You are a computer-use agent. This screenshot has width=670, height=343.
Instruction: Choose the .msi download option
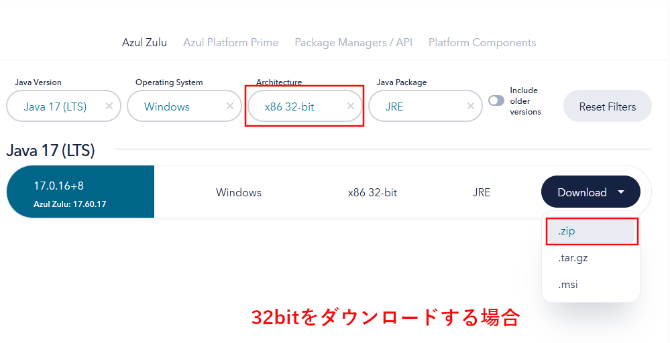[592, 285]
